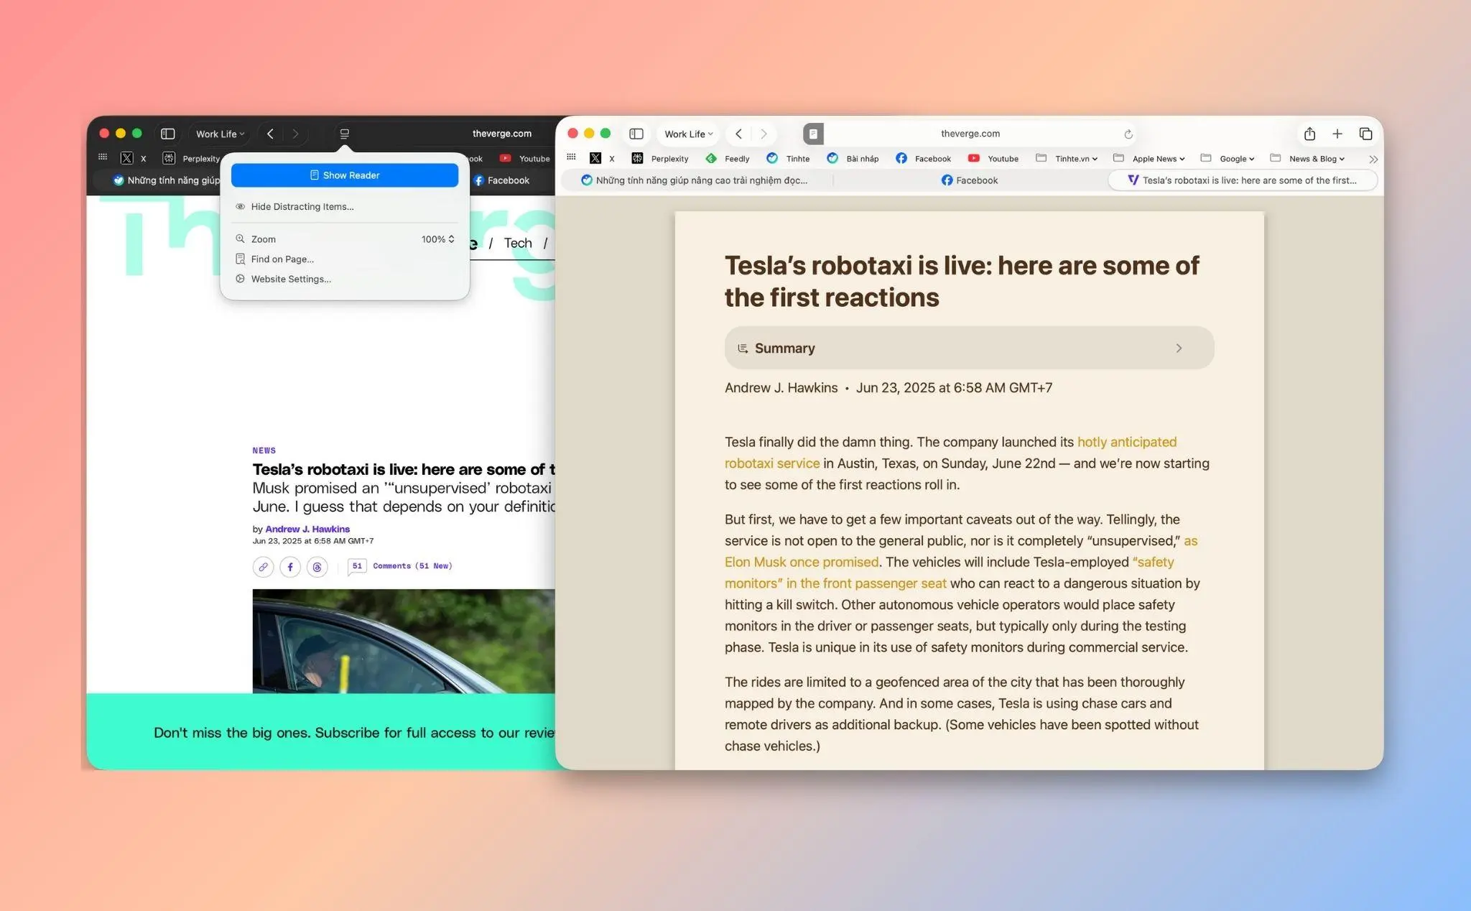Click the 51 comments bubble icon

357,567
